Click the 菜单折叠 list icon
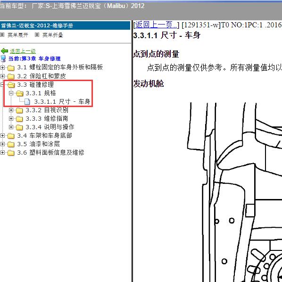The width and height of the screenshot is (282, 282). tap(37, 35)
